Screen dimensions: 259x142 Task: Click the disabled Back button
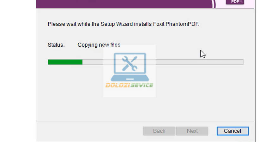pyautogui.click(x=159, y=131)
